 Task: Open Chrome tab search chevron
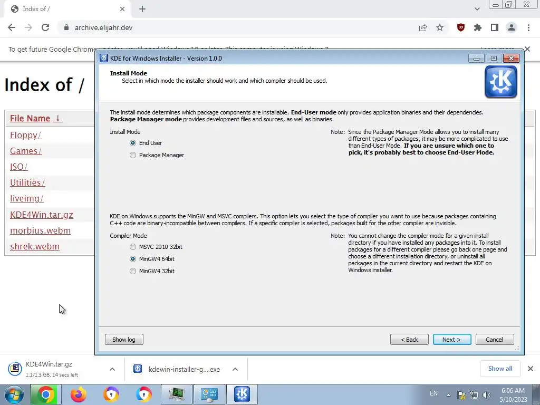477,9
